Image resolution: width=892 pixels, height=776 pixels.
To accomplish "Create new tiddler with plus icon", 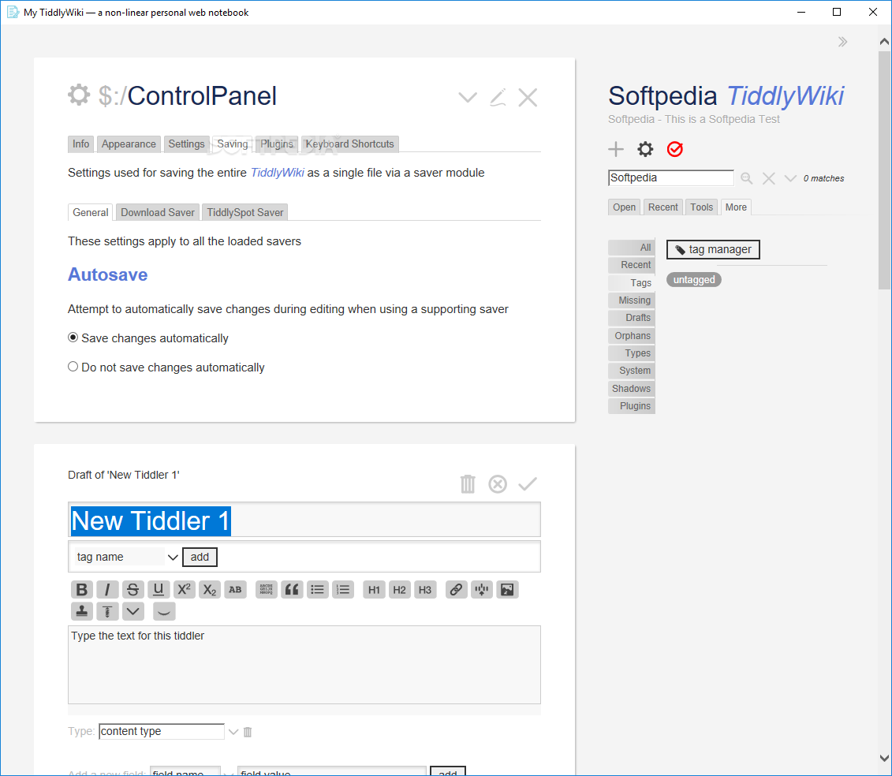I will 616,149.
